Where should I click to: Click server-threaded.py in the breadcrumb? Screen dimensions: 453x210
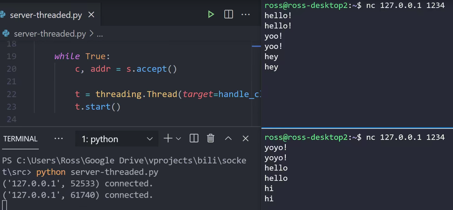pos(50,34)
